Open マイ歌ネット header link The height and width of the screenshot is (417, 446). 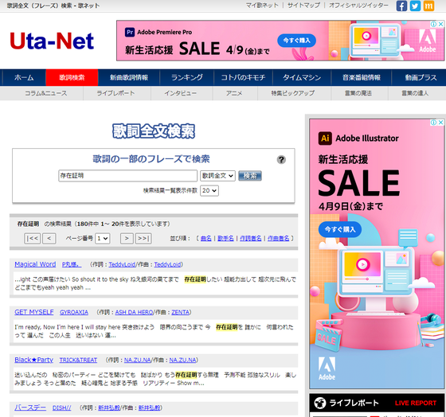[x=262, y=5]
